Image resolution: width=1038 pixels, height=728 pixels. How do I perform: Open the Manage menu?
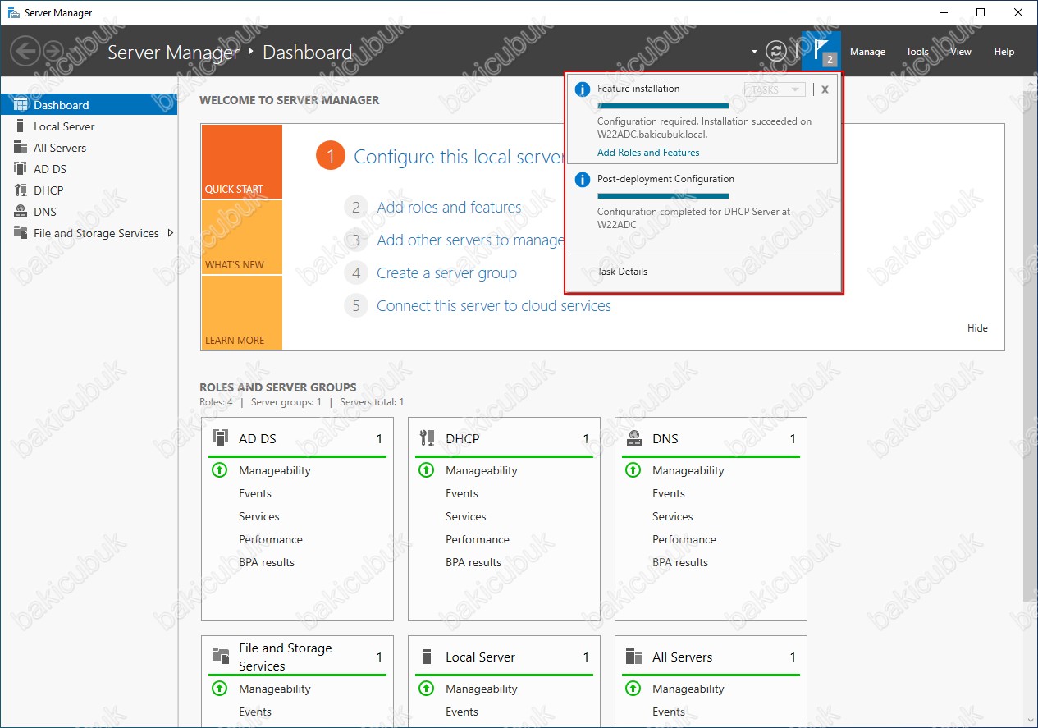click(x=867, y=52)
